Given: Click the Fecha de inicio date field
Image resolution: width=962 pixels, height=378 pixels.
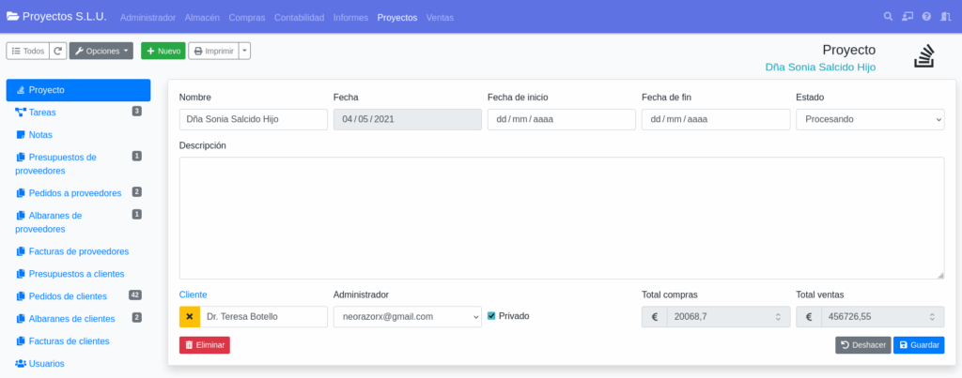Looking at the screenshot, I should pos(561,120).
